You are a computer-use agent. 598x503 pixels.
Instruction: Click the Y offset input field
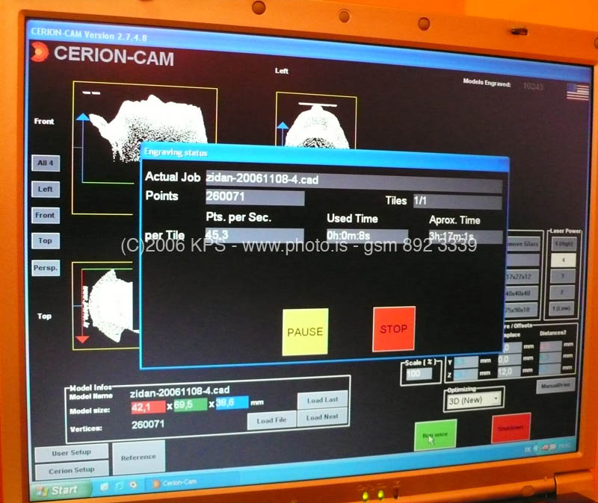pos(466,362)
